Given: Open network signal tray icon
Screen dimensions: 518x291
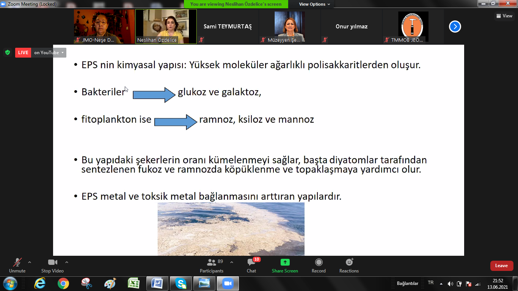Looking at the screenshot, I should pyautogui.click(x=478, y=283).
